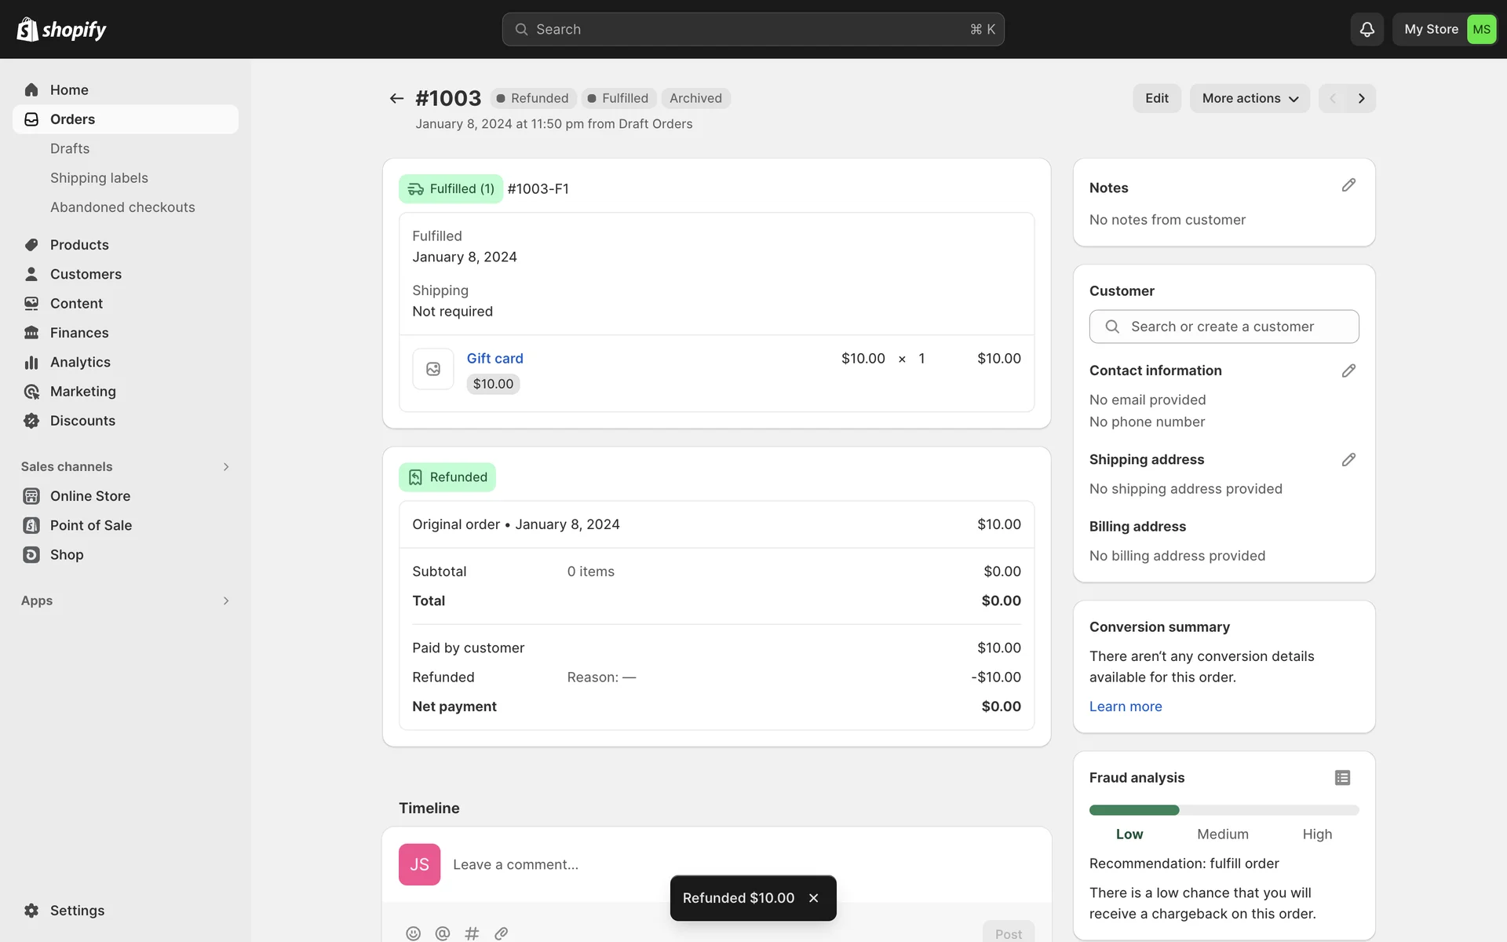This screenshot has width=1507, height=942.
Task: Dismiss the Refunded $10.00 toast
Action: pyautogui.click(x=814, y=898)
